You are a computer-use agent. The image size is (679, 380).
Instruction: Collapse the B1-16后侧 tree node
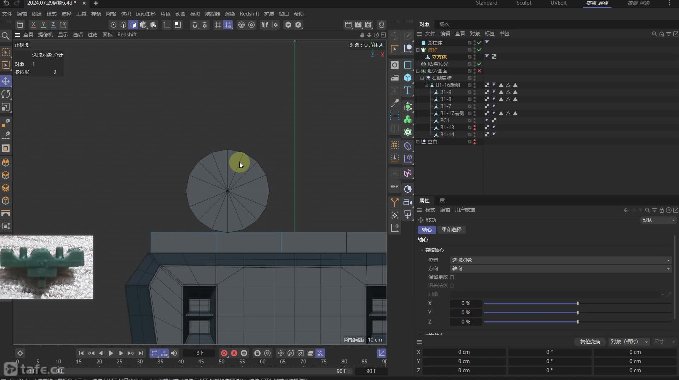(x=426, y=85)
